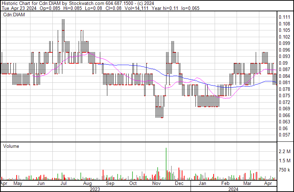Click the 1.5 M volume axis label
This screenshot has height=192, width=294.
point(285,161)
